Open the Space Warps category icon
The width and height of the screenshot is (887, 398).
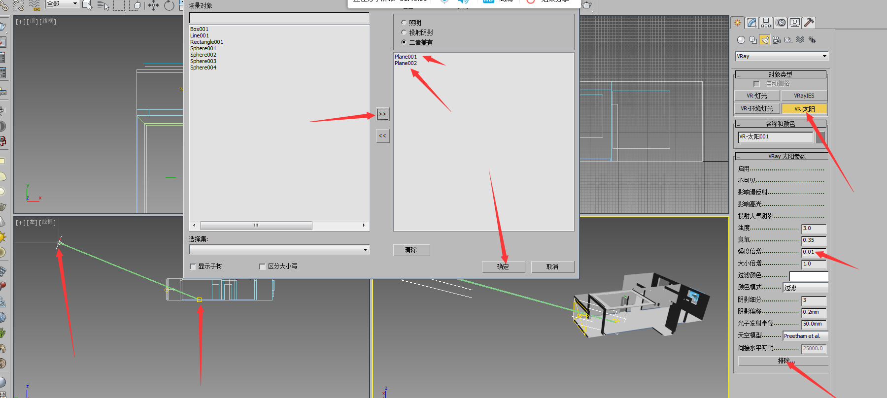pos(800,40)
